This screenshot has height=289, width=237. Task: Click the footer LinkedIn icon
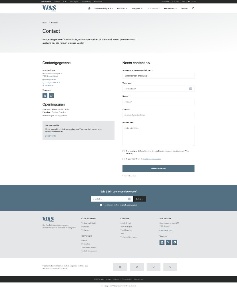pyautogui.click(x=162, y=242)
